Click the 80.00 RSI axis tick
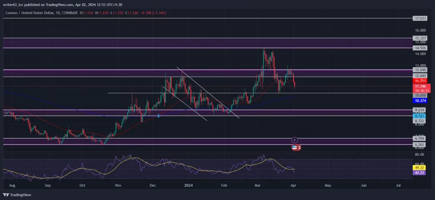This screenshot has height=200, width=435. (420, 154)
